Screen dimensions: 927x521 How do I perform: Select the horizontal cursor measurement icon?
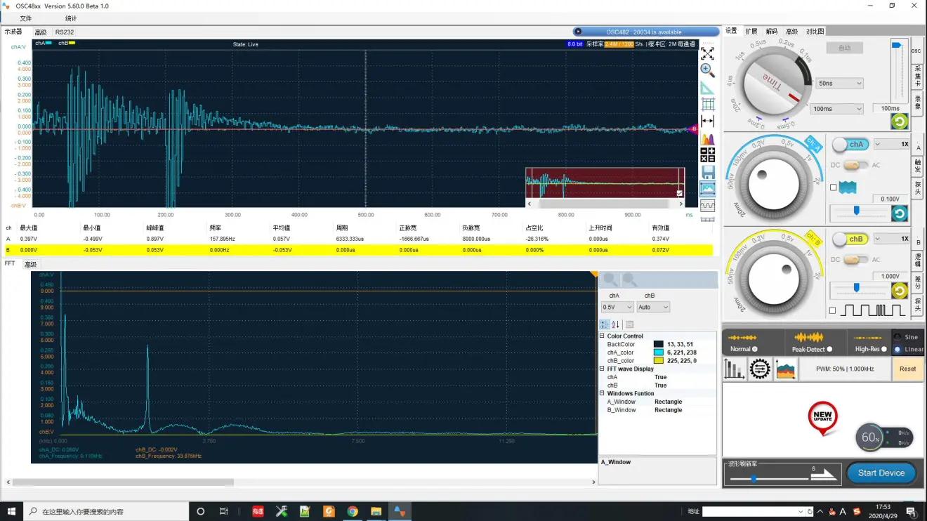click(x=707, y=121)
